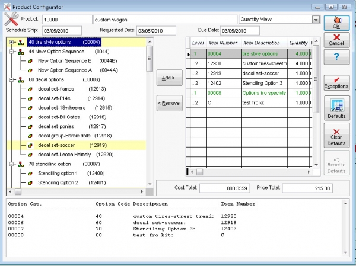Click the grid scroll right arrow

[x=309, y=172]
